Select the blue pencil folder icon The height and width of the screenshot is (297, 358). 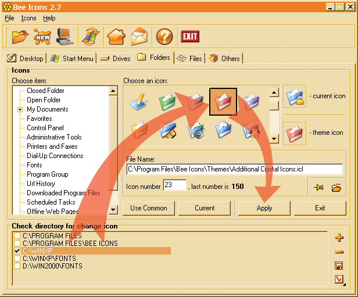[139, 102]
